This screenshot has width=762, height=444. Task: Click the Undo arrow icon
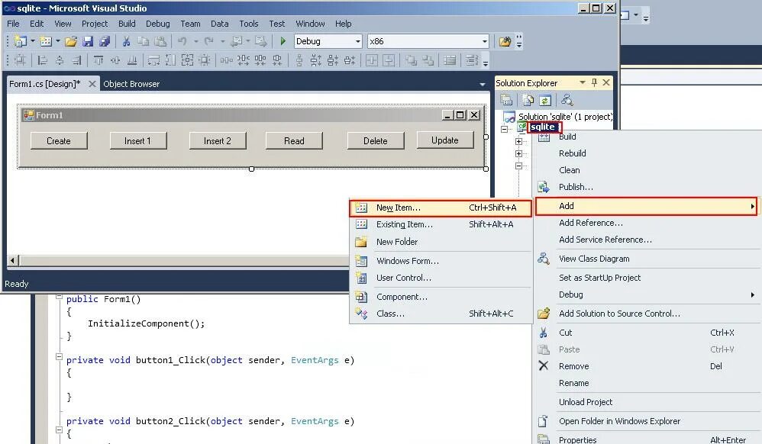click(182, 41)
